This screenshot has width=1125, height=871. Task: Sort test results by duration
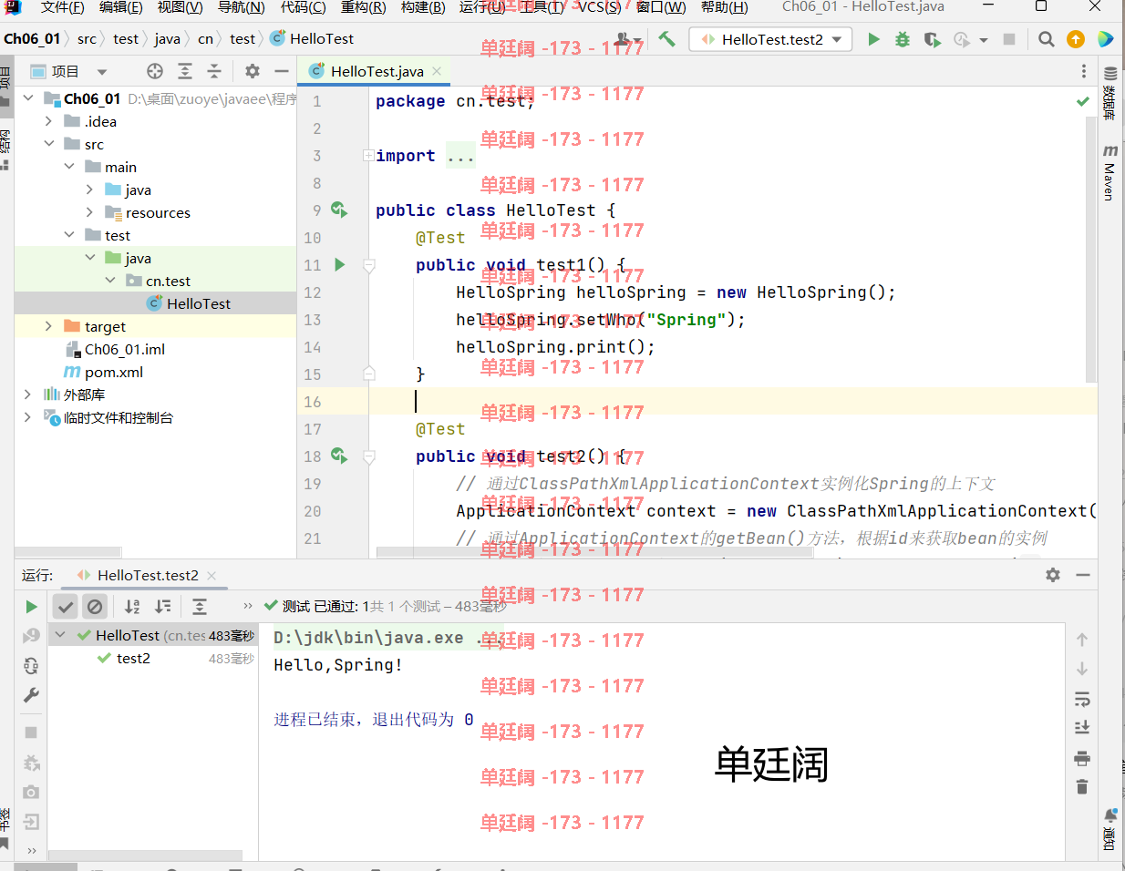point(163,607)
